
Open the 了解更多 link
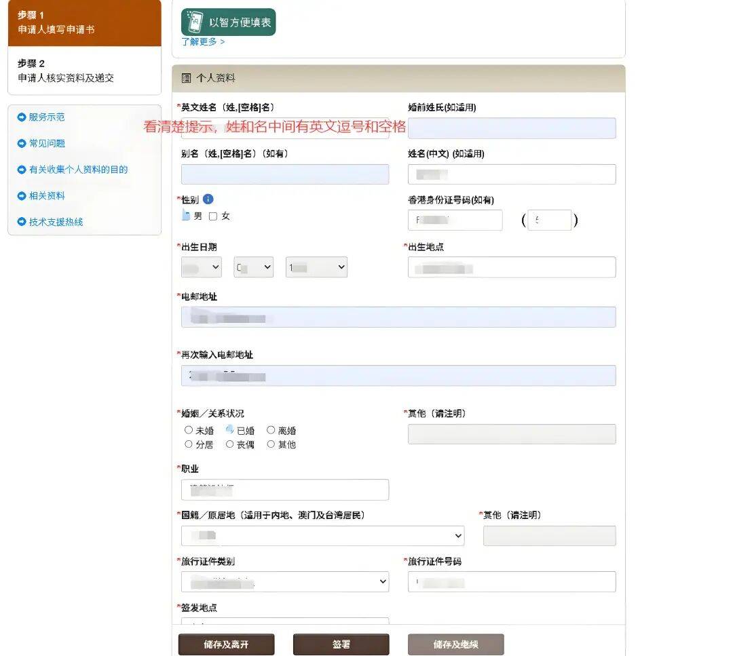point(202,42)
